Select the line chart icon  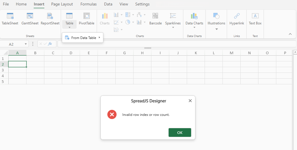pos(116,22)
